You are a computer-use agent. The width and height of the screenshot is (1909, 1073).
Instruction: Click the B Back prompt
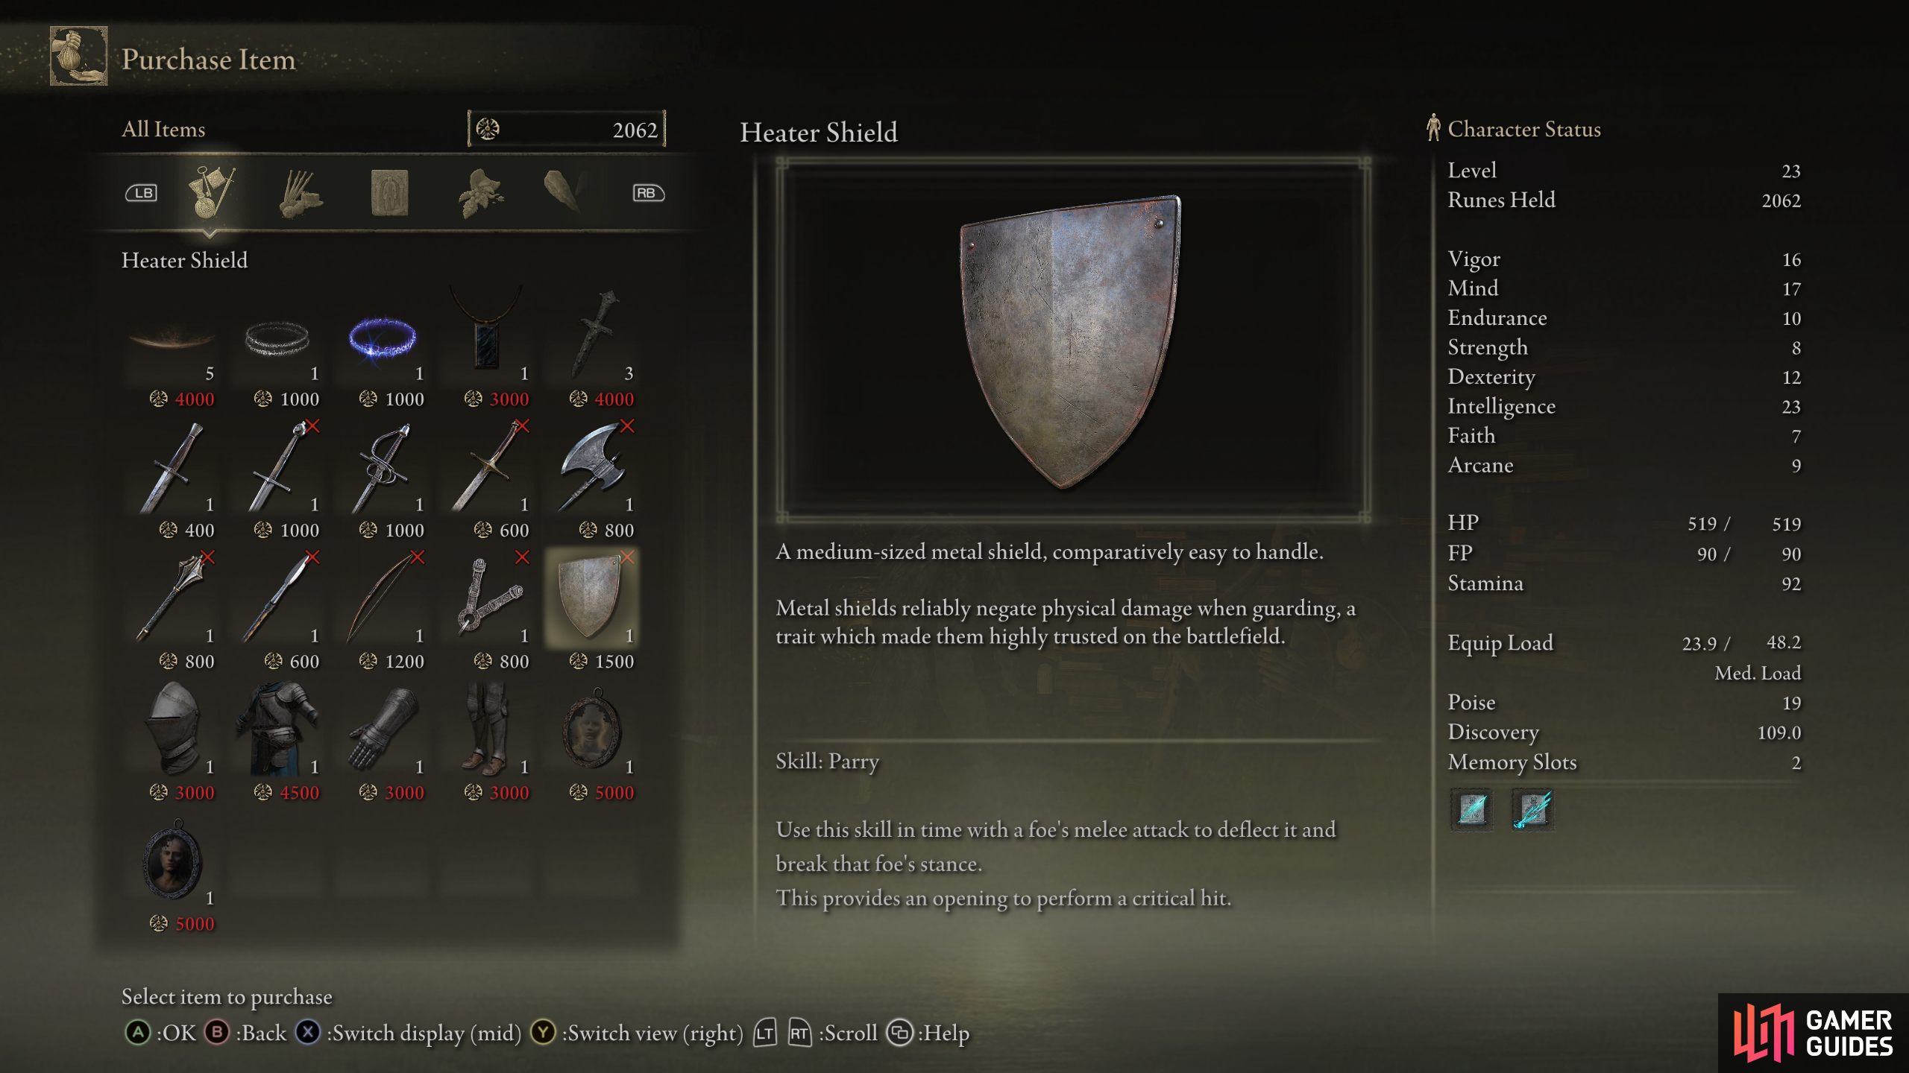pos(245,1033)
